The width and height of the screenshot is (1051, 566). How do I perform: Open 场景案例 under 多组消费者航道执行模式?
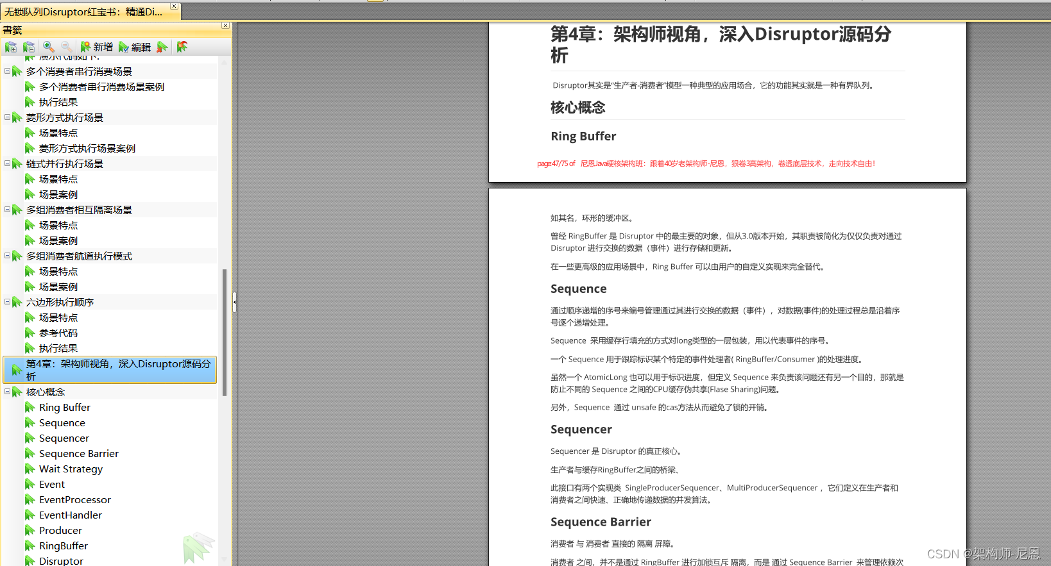[x=58, y=287]
